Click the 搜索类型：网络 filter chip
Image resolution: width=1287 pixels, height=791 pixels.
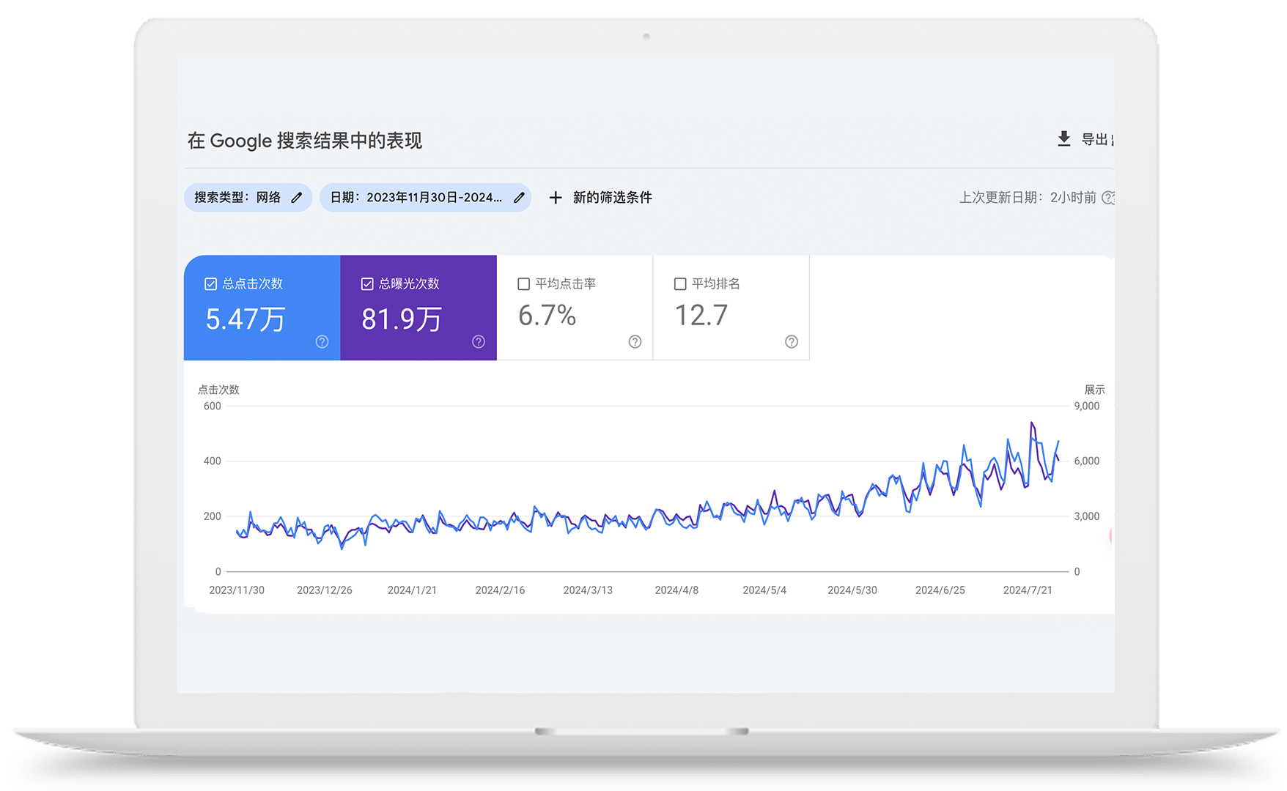[248, 198]
